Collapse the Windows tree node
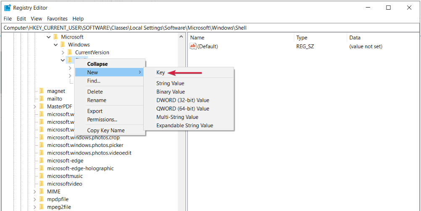The width and height of the screenshot is (421, 211). click(x=55, y=45)
